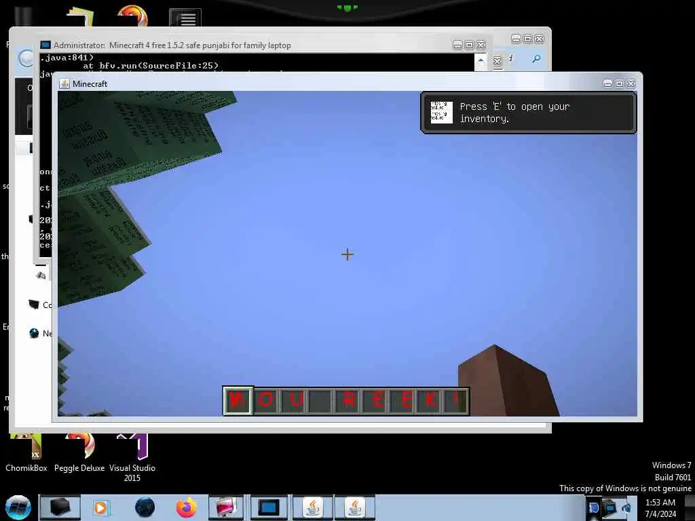The image size is (695, 521).
Task: Open the Windows Start menu orb
Action: point(18,507)
